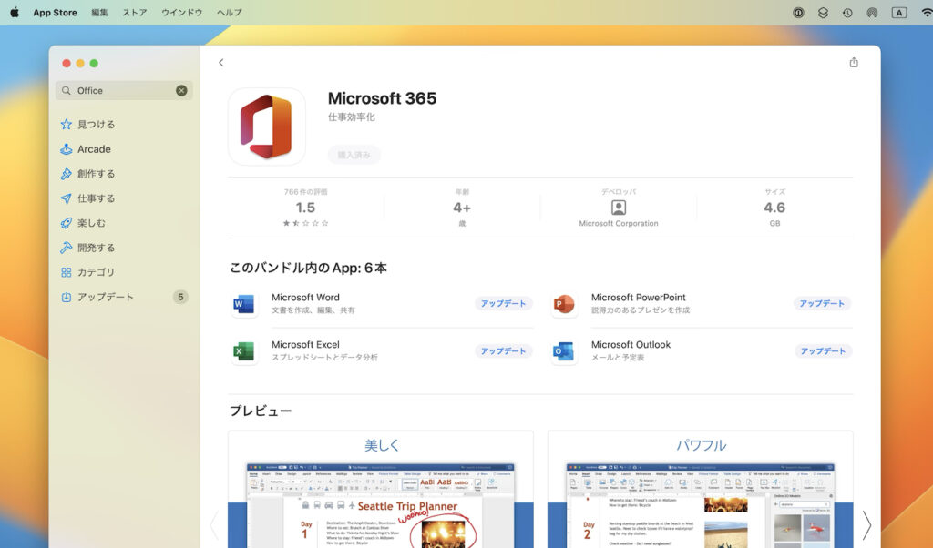Clear the Office search query
Screen dimensions: 933x548
(180, 90)
